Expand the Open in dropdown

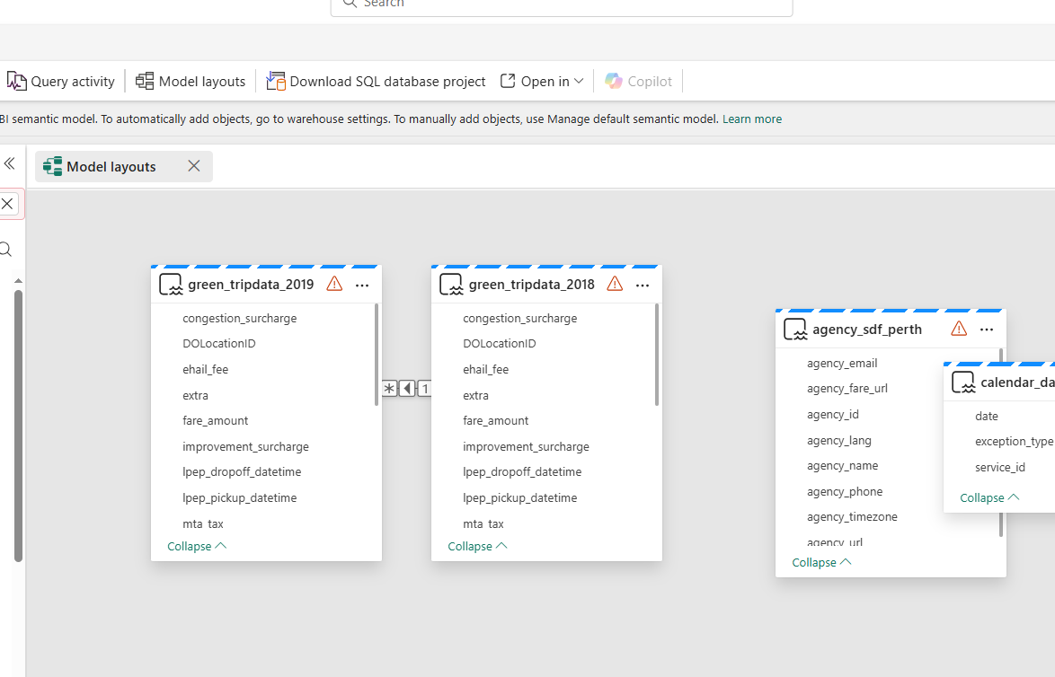click(542, 82)
